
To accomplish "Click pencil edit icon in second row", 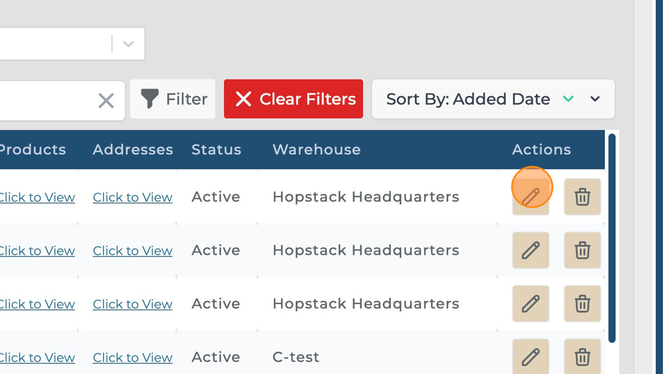I will point(530,250).
